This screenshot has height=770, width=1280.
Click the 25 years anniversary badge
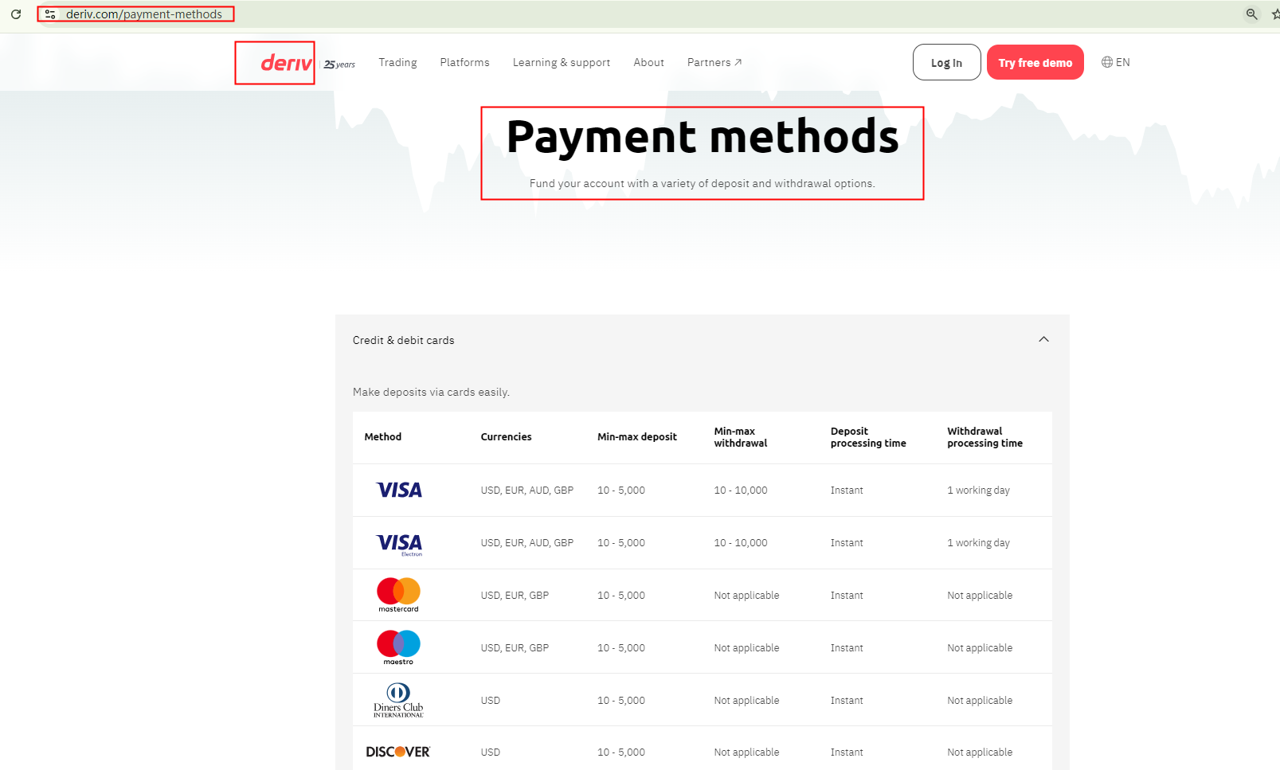pos(339,64)
